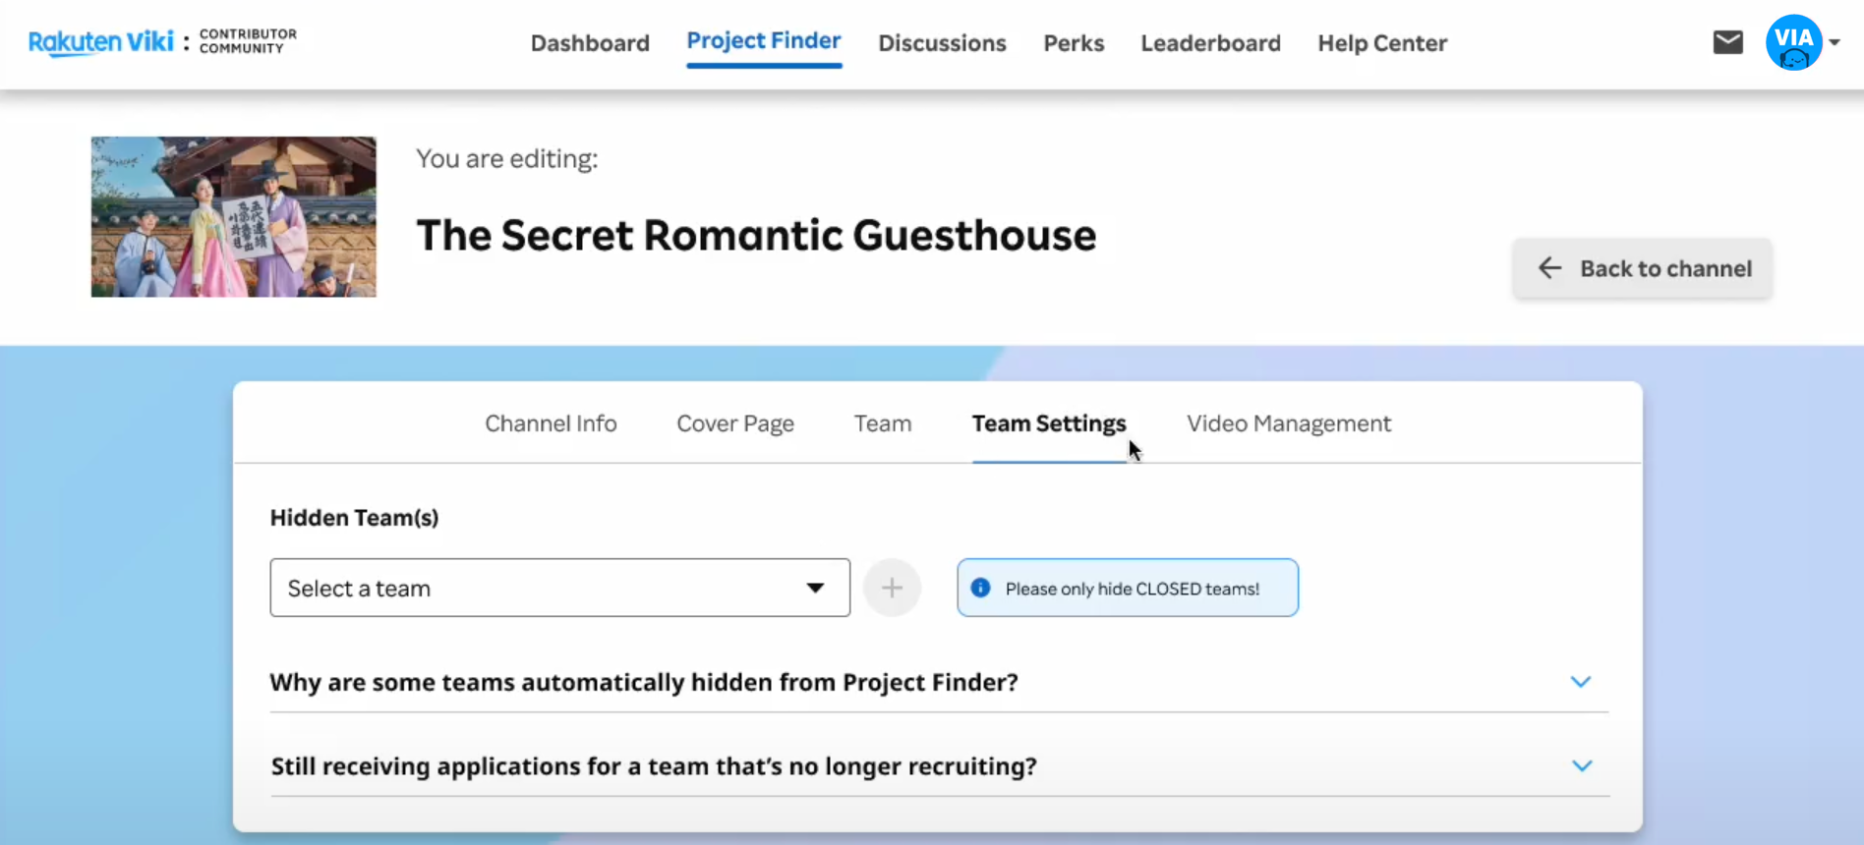Switch to the Channel Info tab
This screenshot has height=845, width=1864.
[551, 423]
